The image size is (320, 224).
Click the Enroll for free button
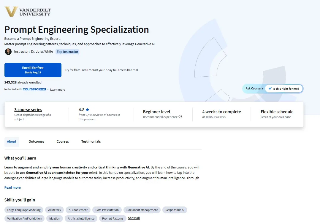(x=33, y=70)
